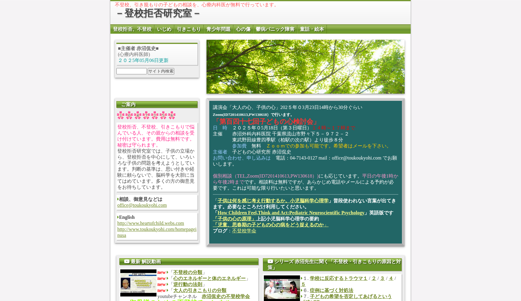
Task: Click inside the site search text field
Action: tap(131, 71)
